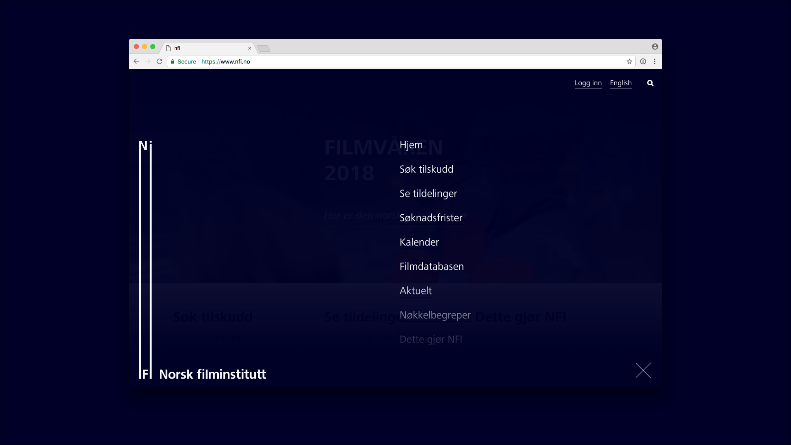Switch language to English
The image size is (791, 445).
(x=621, y=83)
